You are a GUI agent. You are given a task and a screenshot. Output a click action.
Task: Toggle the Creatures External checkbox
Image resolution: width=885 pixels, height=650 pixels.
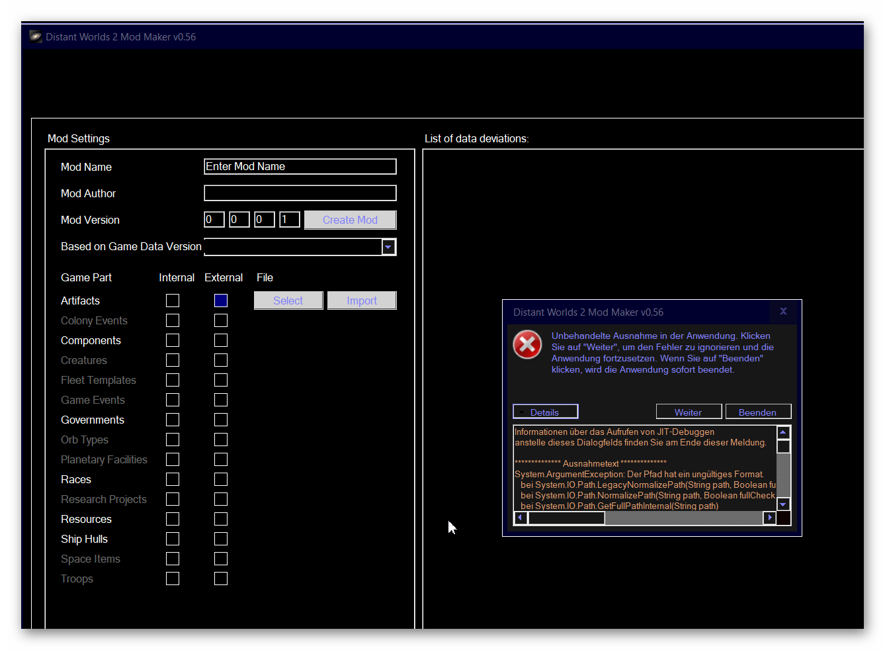(x=221, y=360)
